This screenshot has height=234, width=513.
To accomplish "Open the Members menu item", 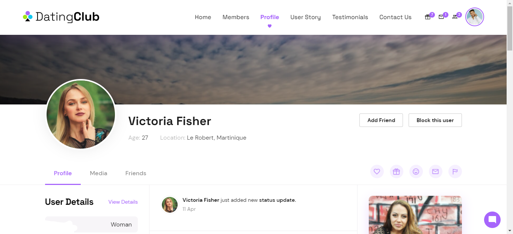I will pos(236,17).
